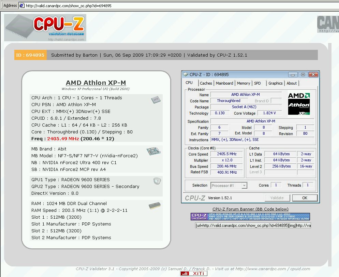Minimize the CPU-Z window
The image size is (339, 277).
(293, 75)
